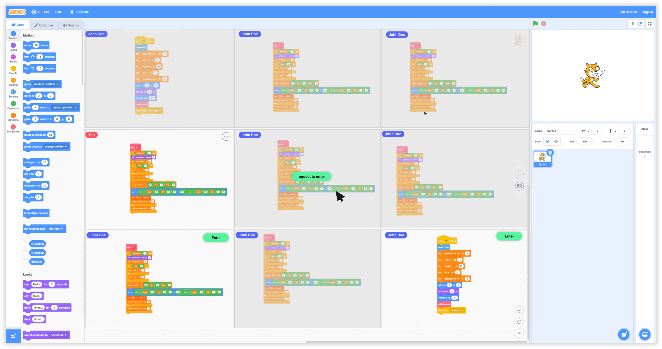The image size is (662, 349).
Task: Open the File menu
Action: 47,12
